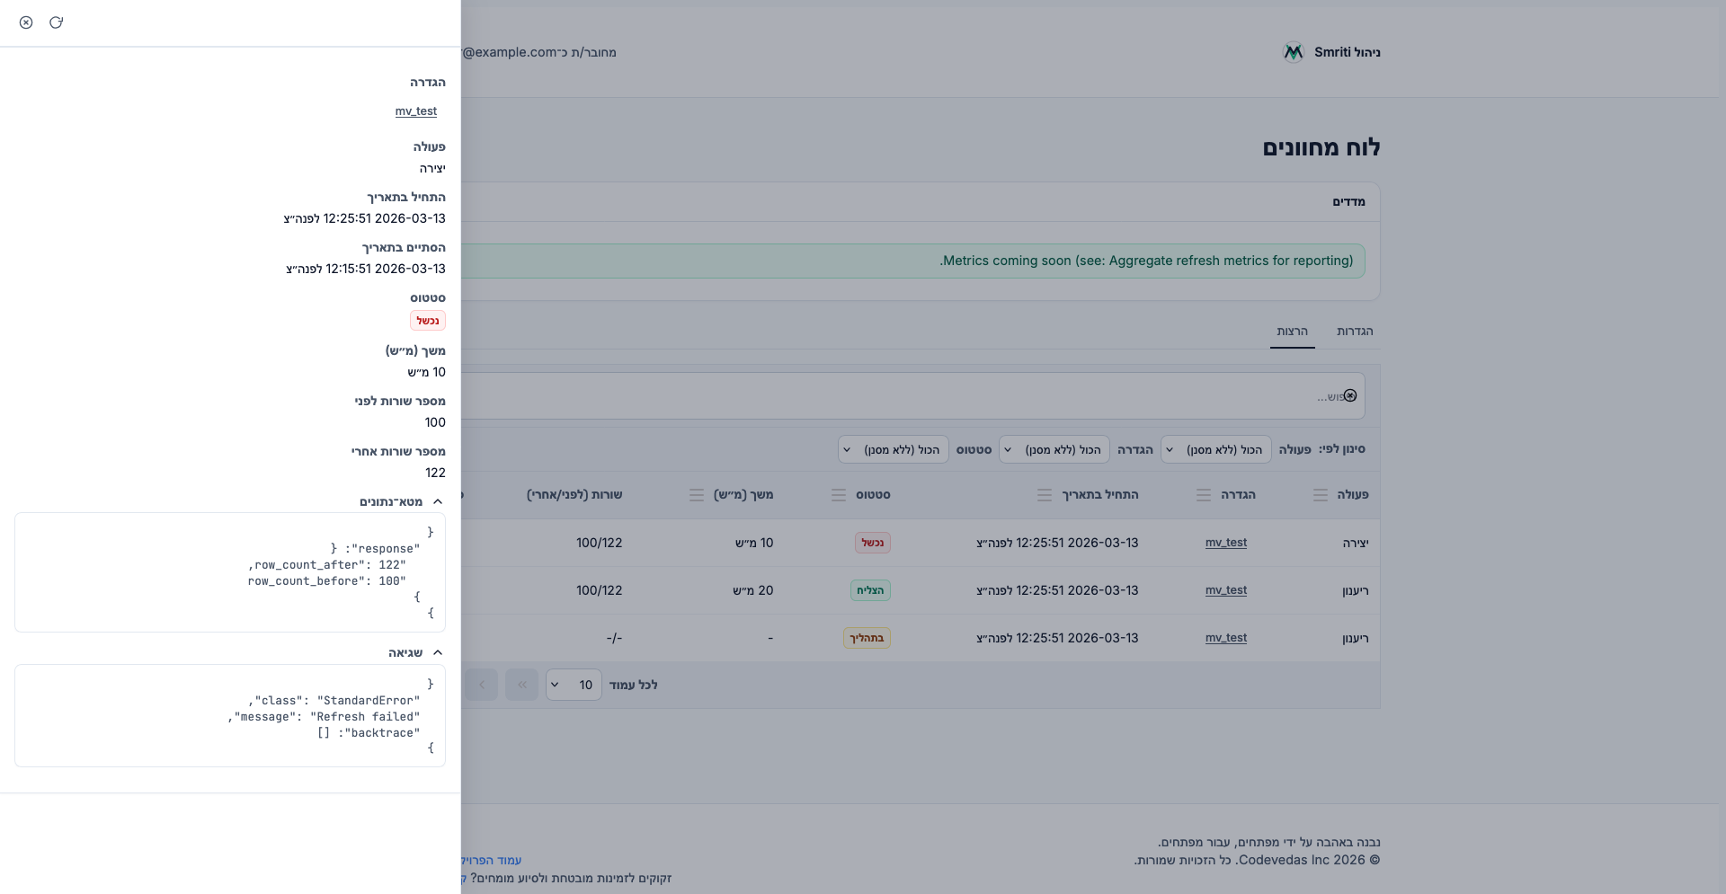Open mv_test link in the בתהליך row
The width and height of the screenshot is (1726, 894).
tap(1225, 638)
